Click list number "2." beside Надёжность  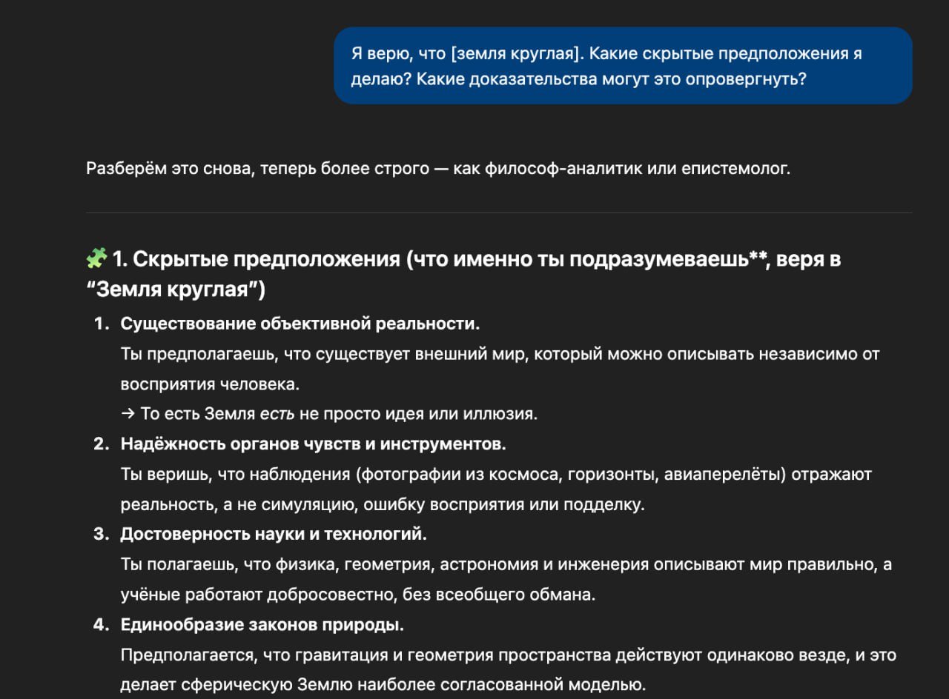coord(102,444)
